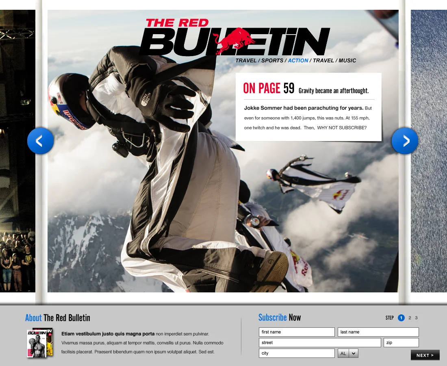The image size is (447, 366).
Task: Focus the city field
Action: point(297,353)
